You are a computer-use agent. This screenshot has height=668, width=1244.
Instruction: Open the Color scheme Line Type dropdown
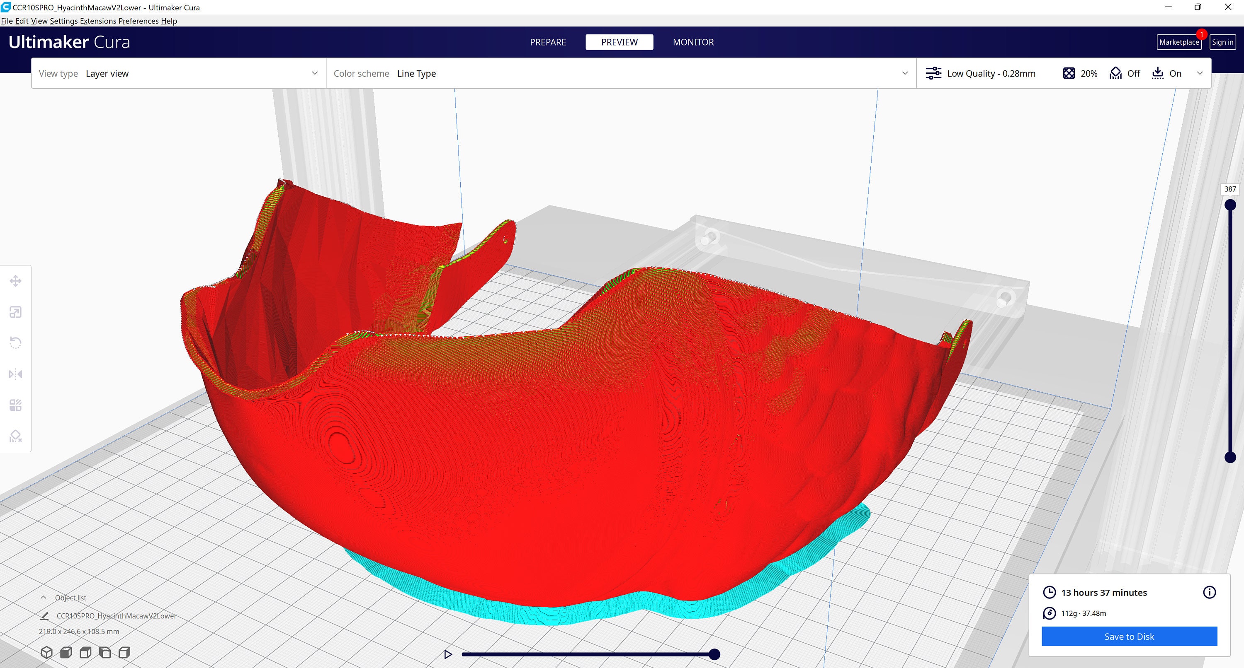(x=905, y=73)
